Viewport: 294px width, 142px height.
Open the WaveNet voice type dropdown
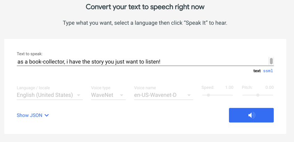click(x=102, y=95)
